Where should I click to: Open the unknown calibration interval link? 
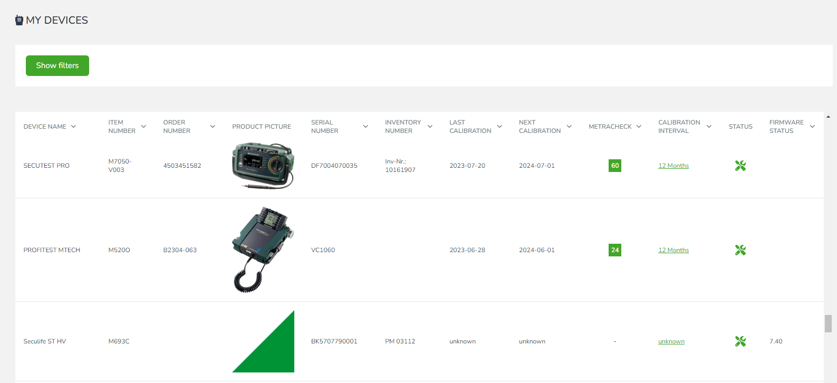[671, 341]
